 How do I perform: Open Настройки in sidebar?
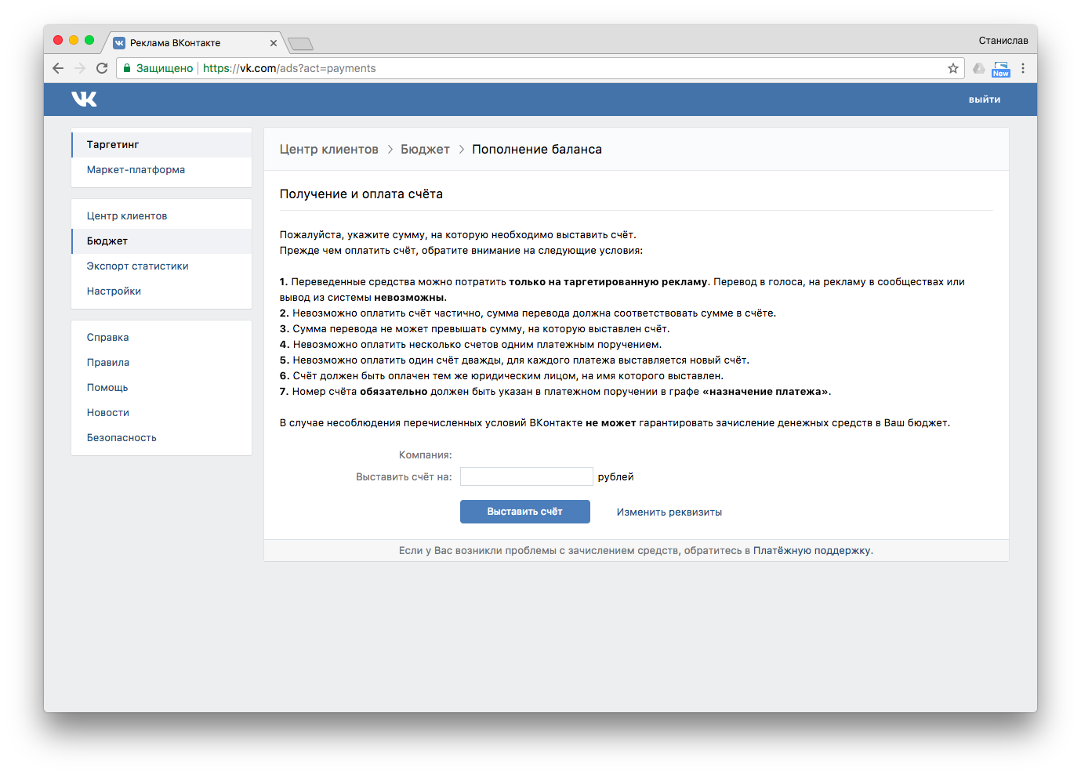coord(161,292)
